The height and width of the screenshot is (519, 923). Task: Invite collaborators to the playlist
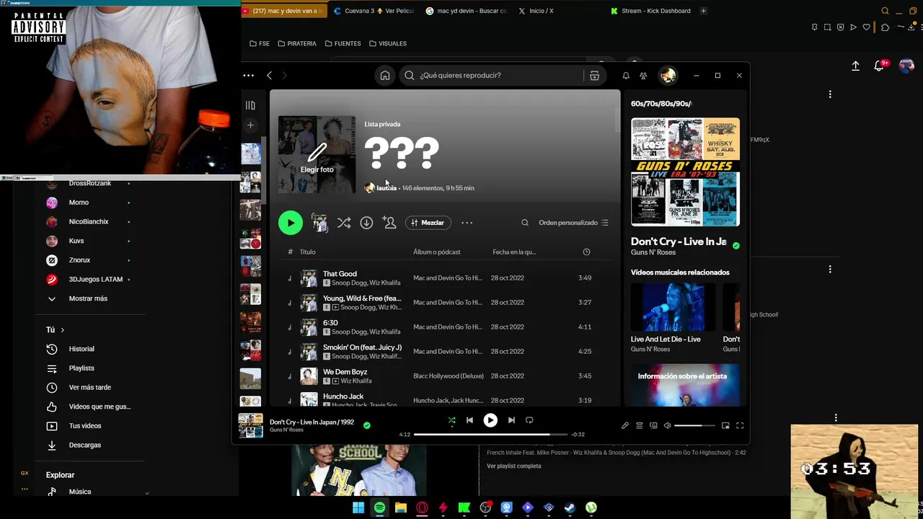coord(389,223)
